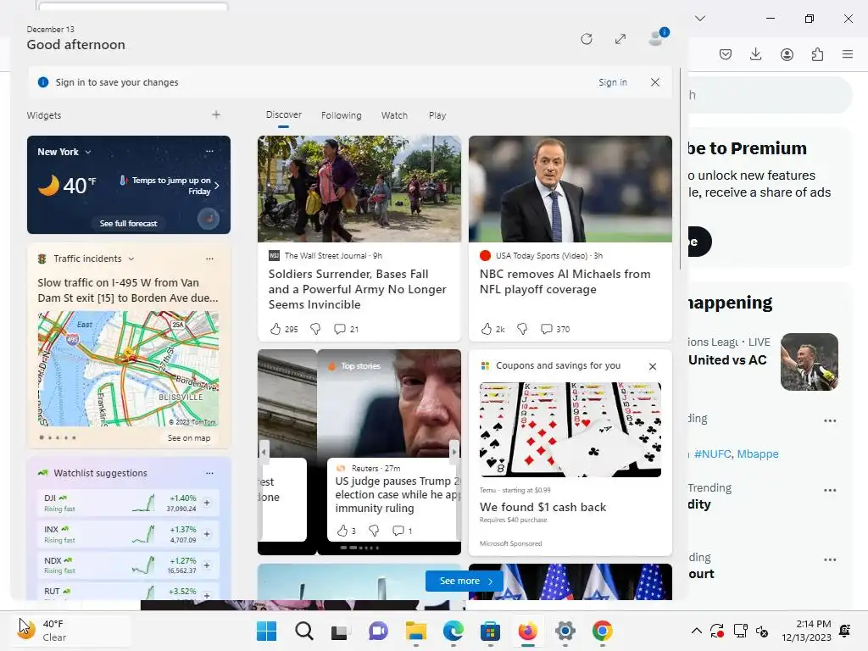Image resolution: width=868 pixels, height=651 pixels.
Task: Click the solitaire cards ad image
Action: [570, 430]
